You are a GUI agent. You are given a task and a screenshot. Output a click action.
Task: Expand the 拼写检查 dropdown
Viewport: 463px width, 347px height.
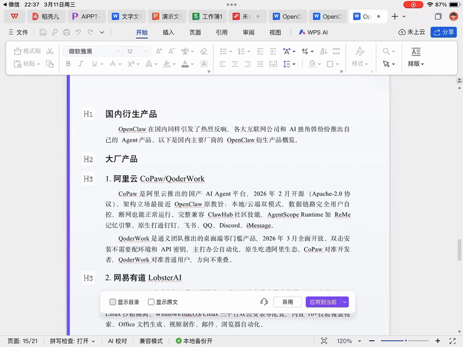pyautogui.click(x=93, y=341)
